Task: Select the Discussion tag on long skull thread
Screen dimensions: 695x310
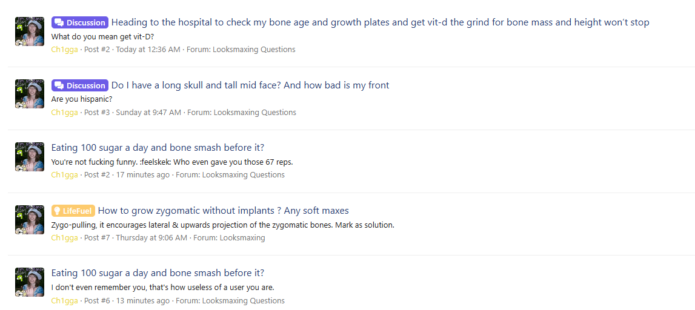Action: 80,85
